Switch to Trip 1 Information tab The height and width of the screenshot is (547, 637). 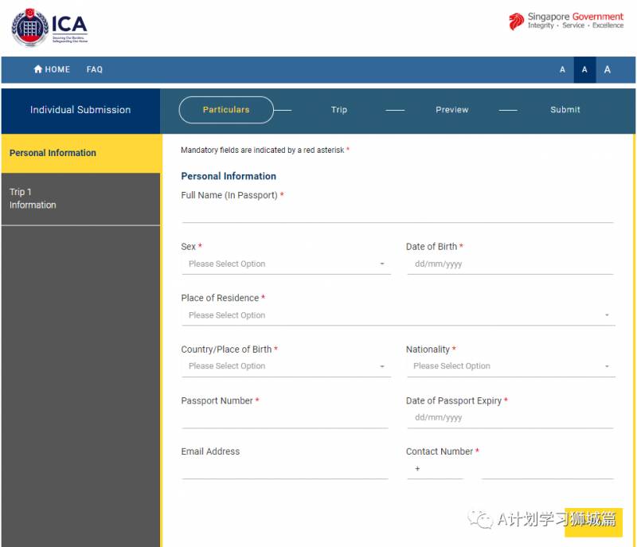click(80, 198)
